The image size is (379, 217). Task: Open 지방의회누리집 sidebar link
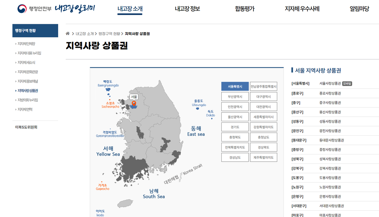click(28, 100)
